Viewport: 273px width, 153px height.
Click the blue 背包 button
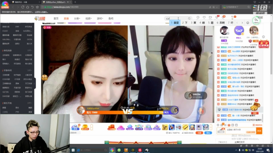point(208,133)
